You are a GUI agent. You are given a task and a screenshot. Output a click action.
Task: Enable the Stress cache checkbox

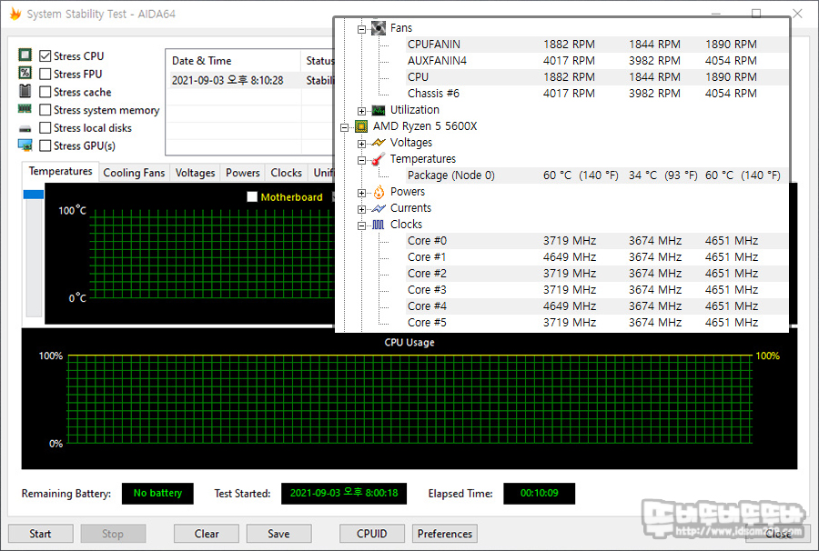(45, 92)
